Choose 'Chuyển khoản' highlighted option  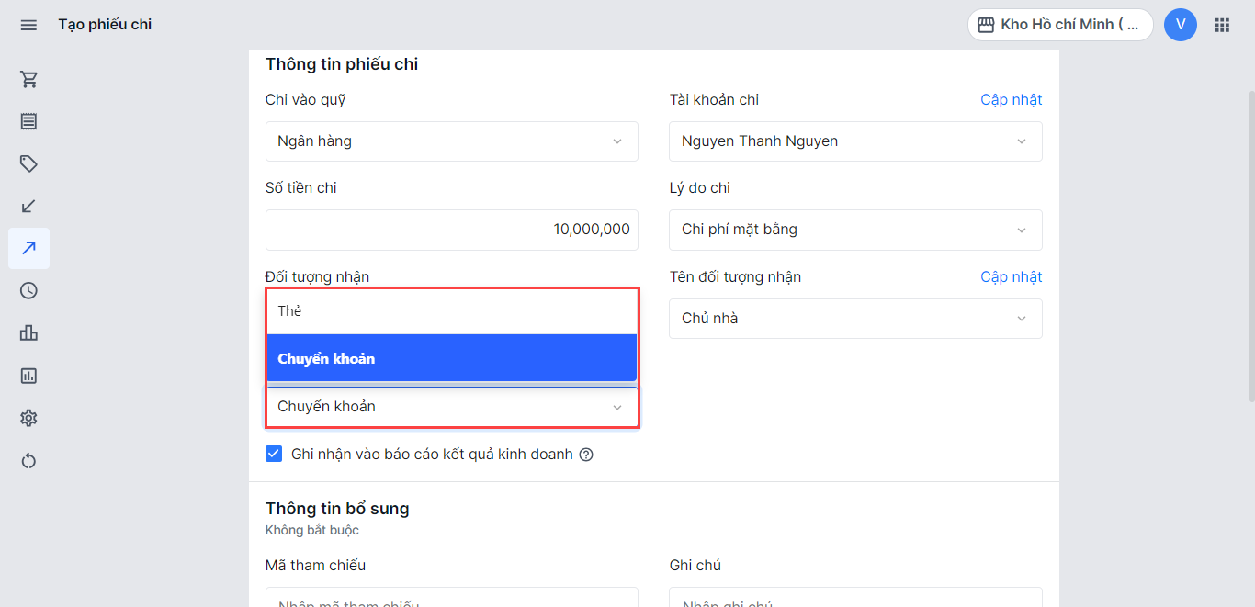click(x=451, y=358)
